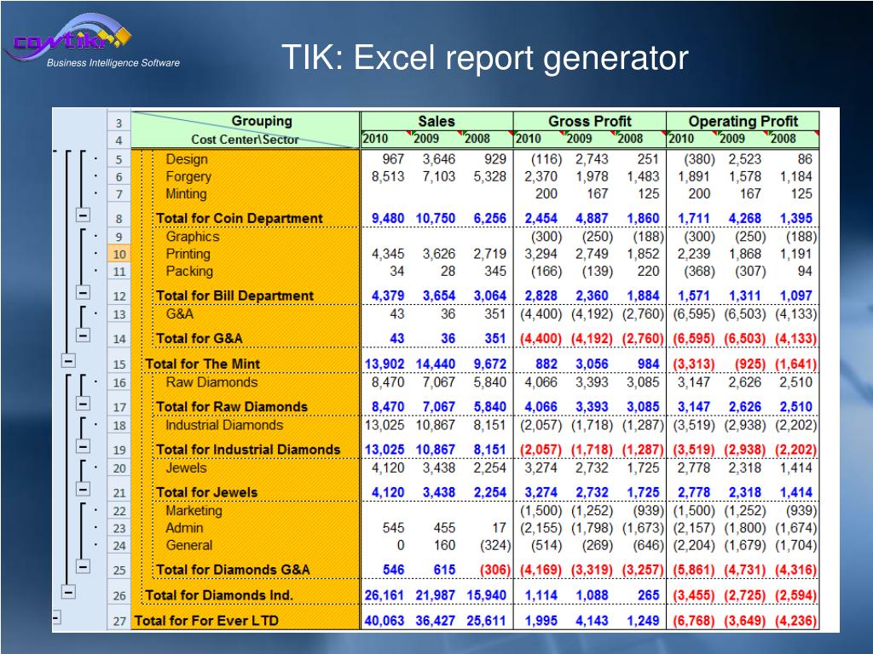Select the Forgery row label
This screenshot has height=654, width=873.
[x=188, y=176]
